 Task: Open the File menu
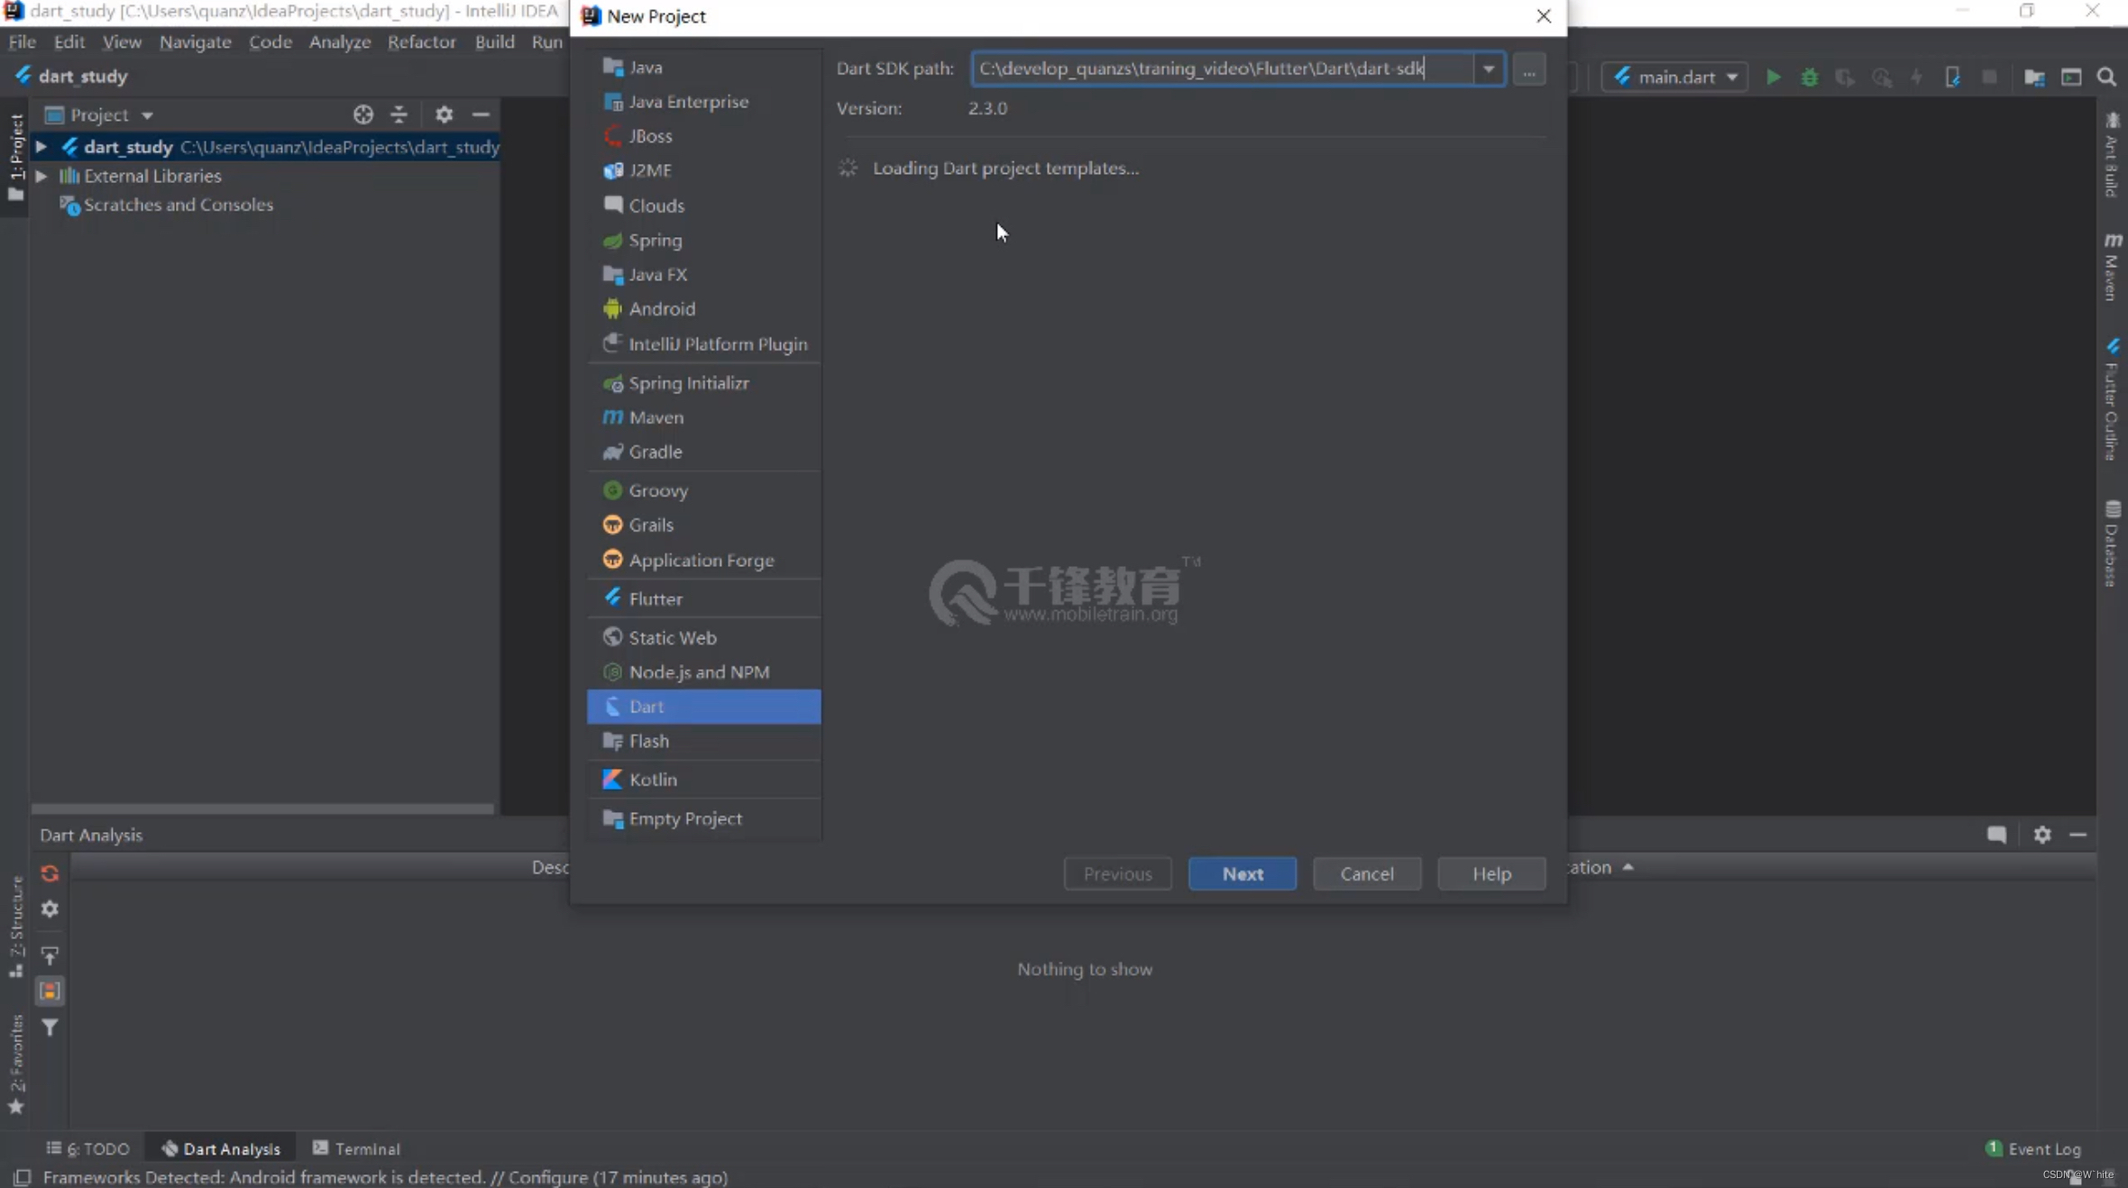tap(23, 40)
